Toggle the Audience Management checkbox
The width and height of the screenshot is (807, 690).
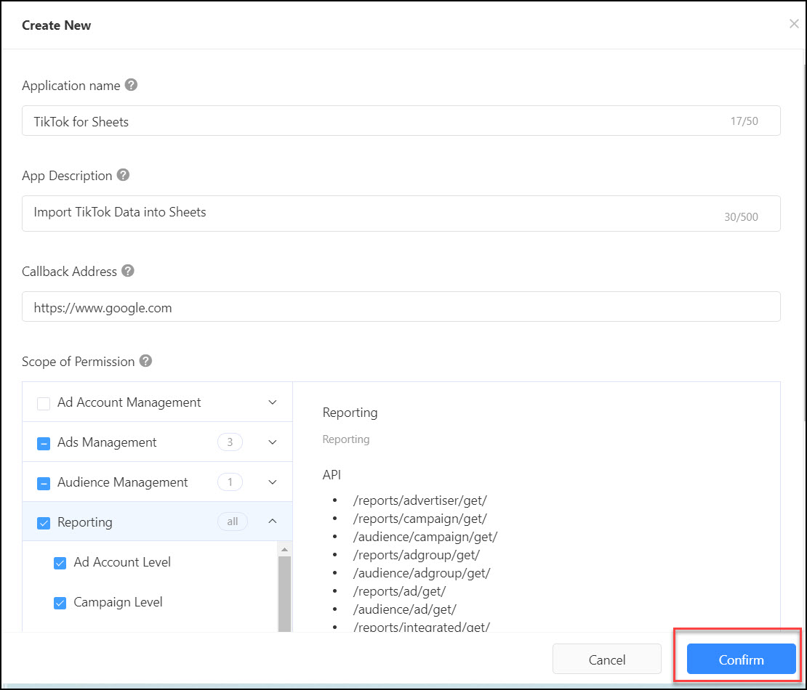[44, 483]
